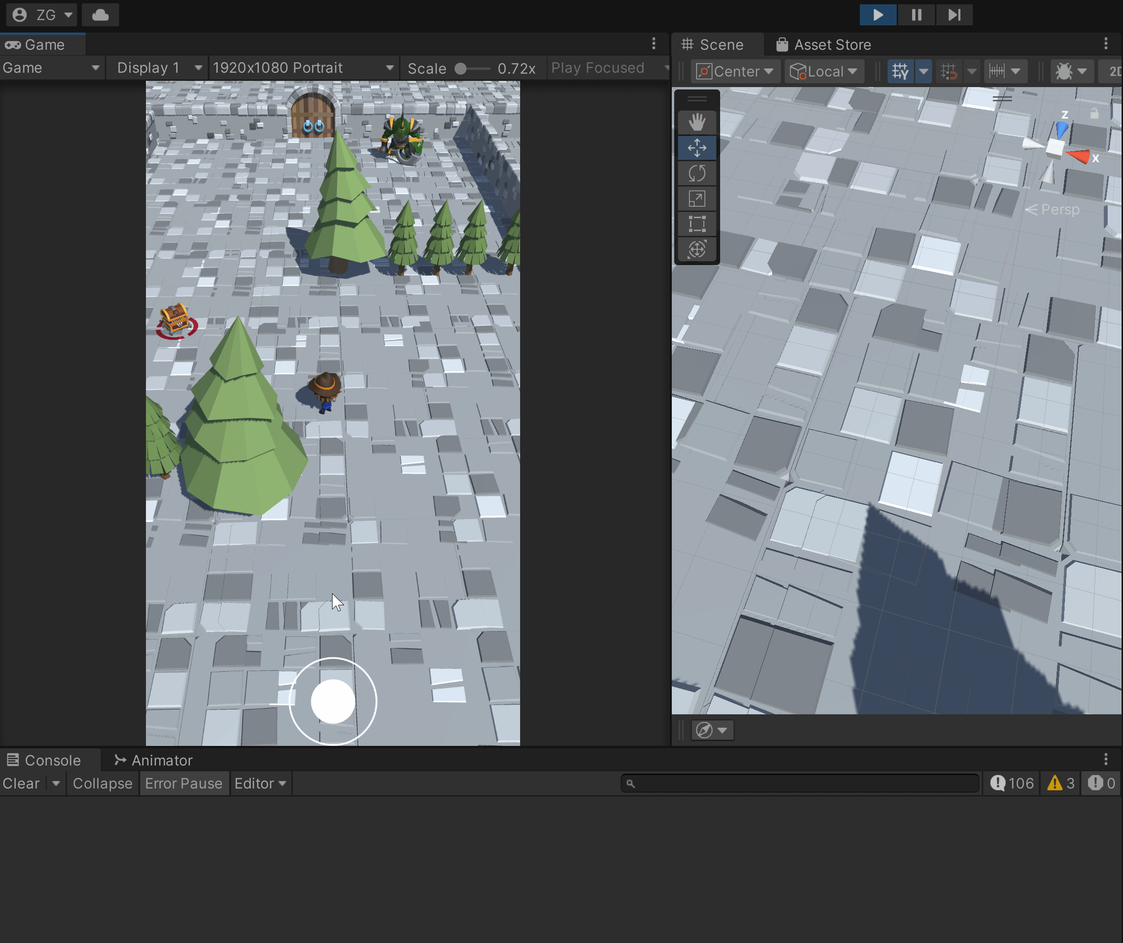Viewport: 1123px width, 943px height.
Task: Toggle Error Pause in Console
Action: [183, 783]
